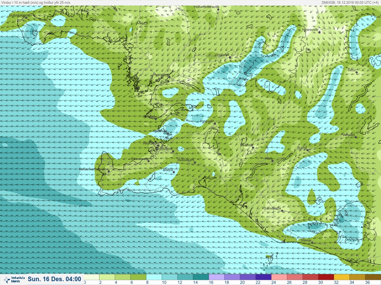Pick the light pink 24–26 m/s legend swatch
This screenshot has width=381, height=285.
[x=279, y=277]
